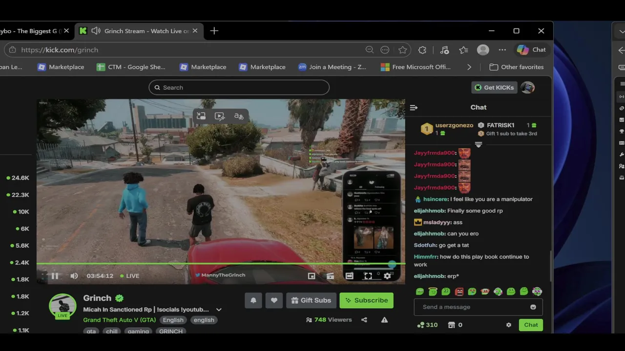This screenshot has height=351, width=625.
Task: Click username Himmfrr in chat
Action: [x=426, y=257]
